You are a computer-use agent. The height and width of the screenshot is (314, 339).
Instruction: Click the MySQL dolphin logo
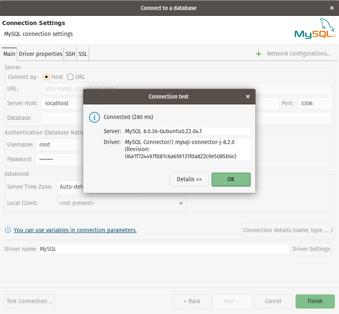click(x=314, y=28)
